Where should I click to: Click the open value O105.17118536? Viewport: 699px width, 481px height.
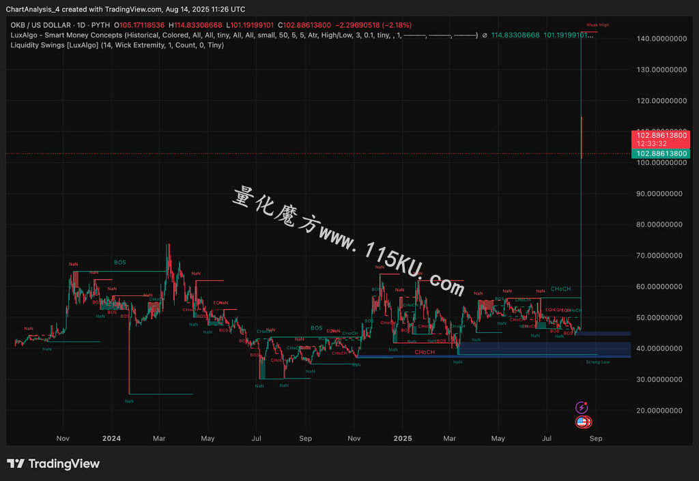pos(139,25)
